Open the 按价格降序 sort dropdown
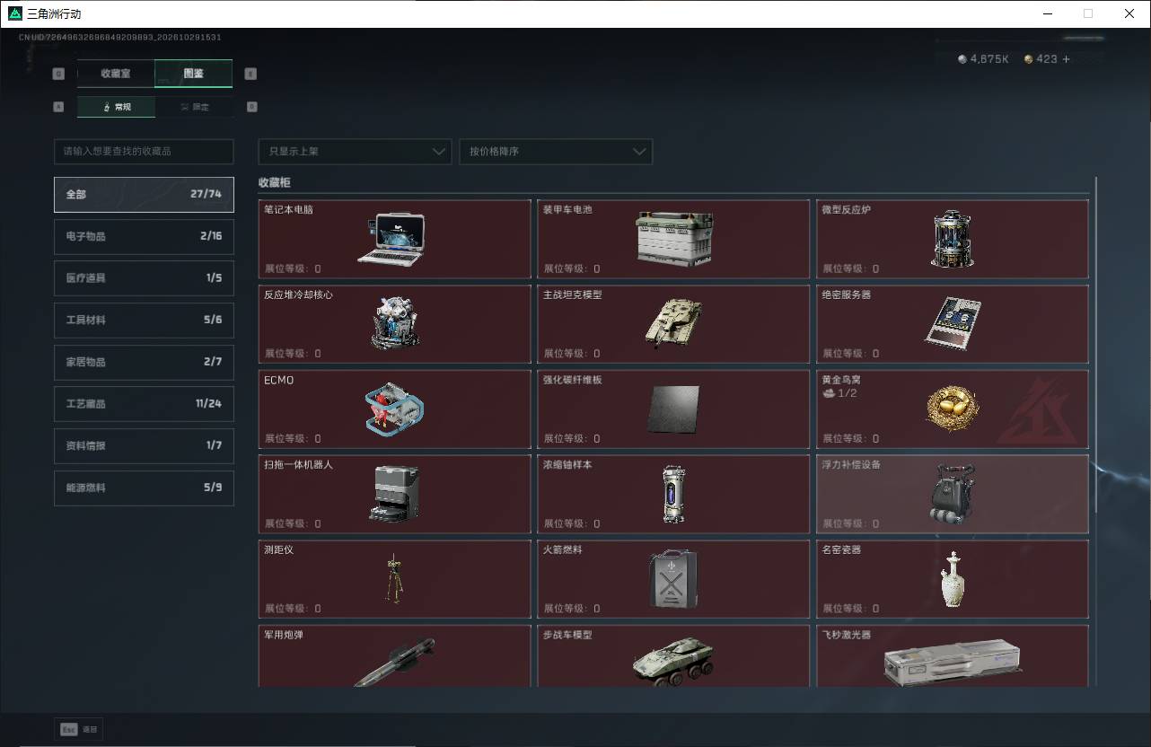The height and width of the screenshot is (747, 1151). (556, 152)
